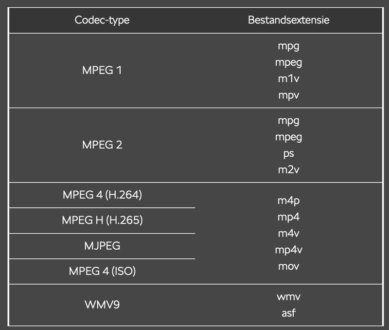389x330 pixels.
Task: Click the m1v file extension text
Action: point(288,78)
